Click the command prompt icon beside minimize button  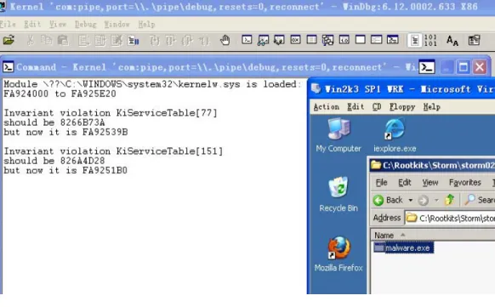[x=427, y=67]
